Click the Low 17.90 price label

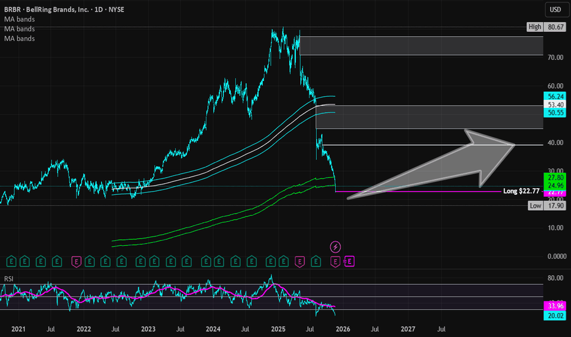pos(546,206)
